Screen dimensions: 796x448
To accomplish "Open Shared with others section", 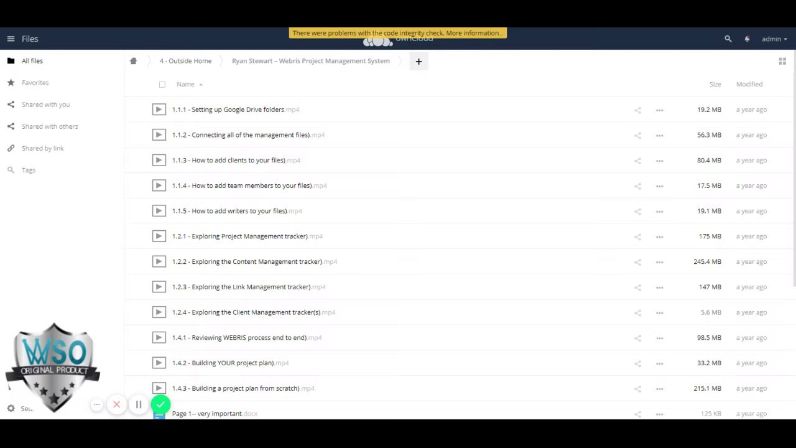I will point(50,126).
